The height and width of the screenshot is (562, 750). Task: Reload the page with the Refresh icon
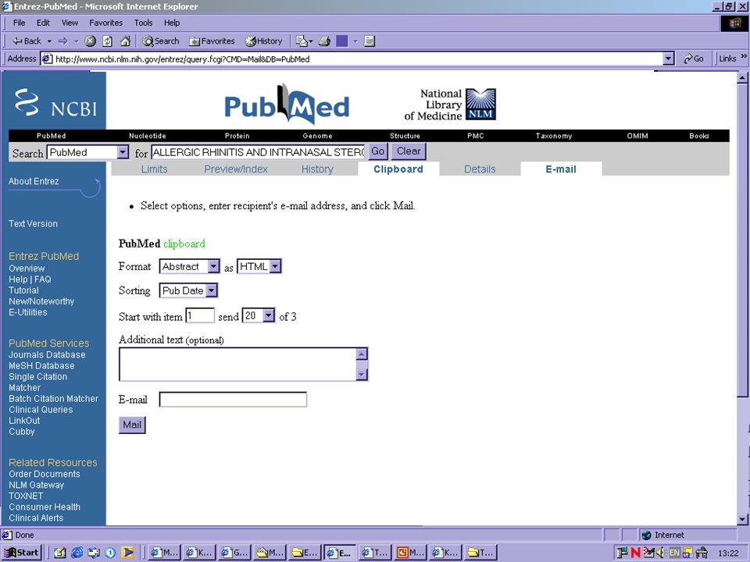[108, 41]
